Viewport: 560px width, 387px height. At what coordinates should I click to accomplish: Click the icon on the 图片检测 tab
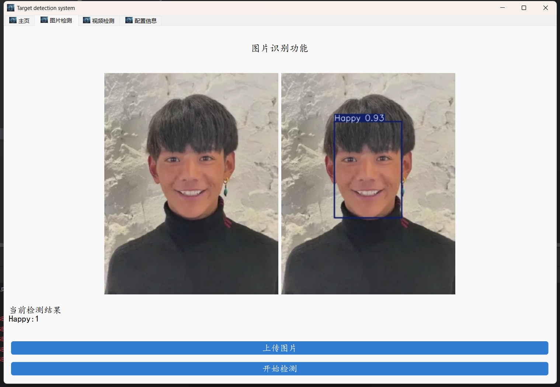[44, 20]
